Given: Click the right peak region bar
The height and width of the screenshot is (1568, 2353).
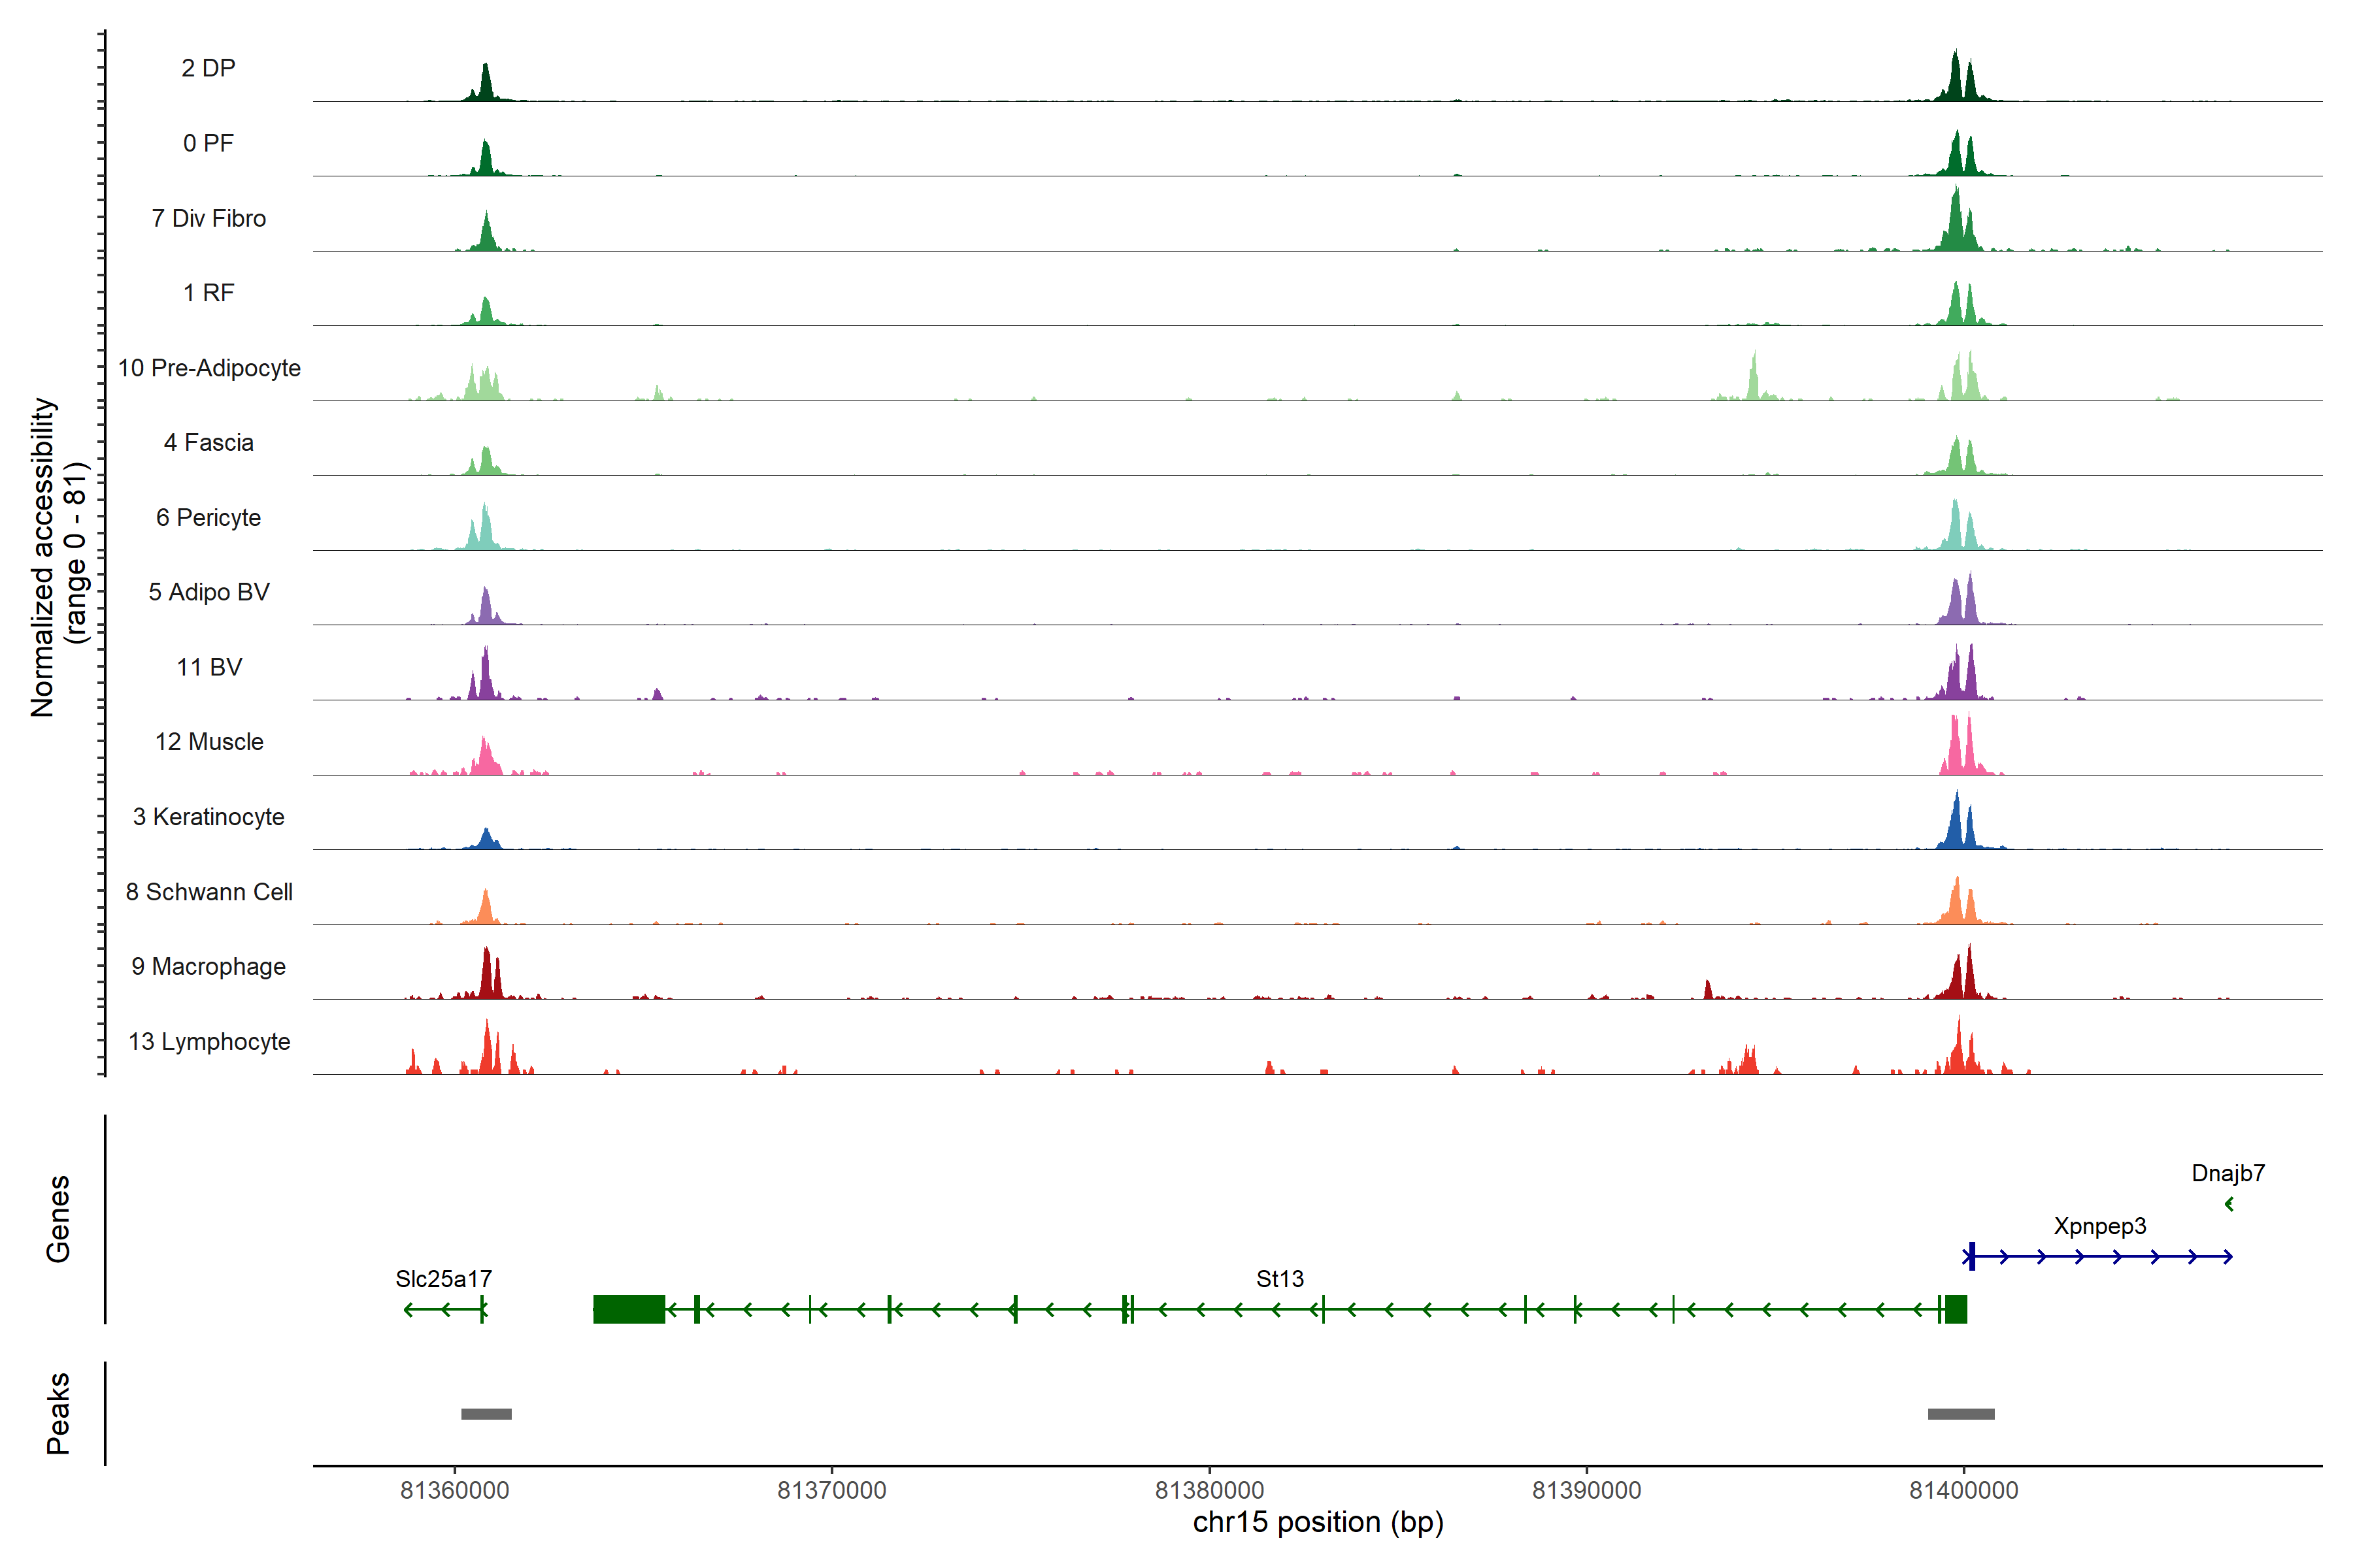Looking at the screenshot, I should [1961, 1414].
